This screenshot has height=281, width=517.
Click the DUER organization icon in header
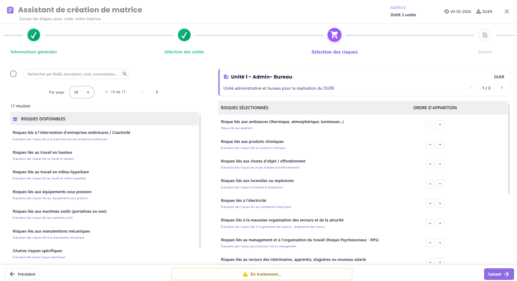(x=478, y=12)
